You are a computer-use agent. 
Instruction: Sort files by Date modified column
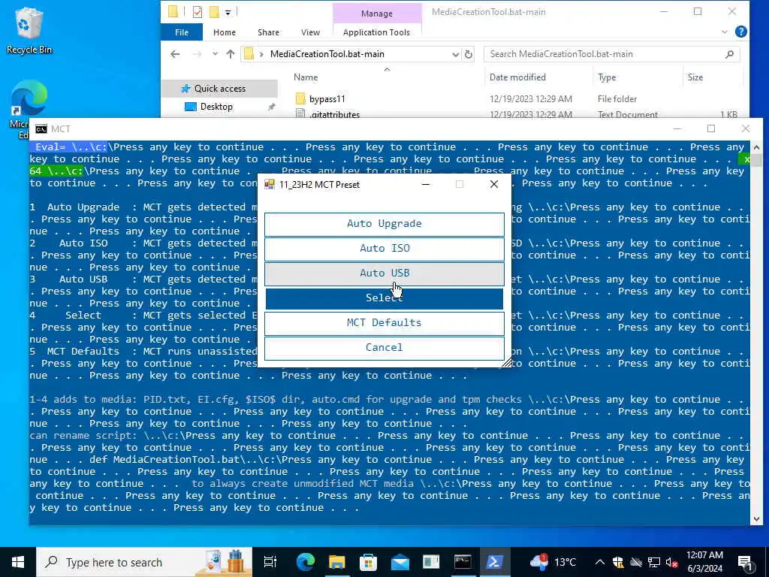click(x=517, y=77)
